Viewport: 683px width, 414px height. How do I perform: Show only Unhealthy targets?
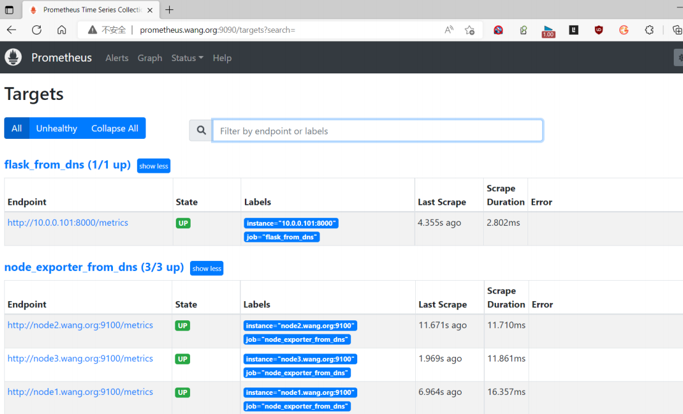[x=57, y=128]
